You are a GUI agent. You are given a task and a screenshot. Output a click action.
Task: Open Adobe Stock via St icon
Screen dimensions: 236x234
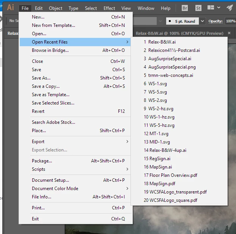pos(198,8)
